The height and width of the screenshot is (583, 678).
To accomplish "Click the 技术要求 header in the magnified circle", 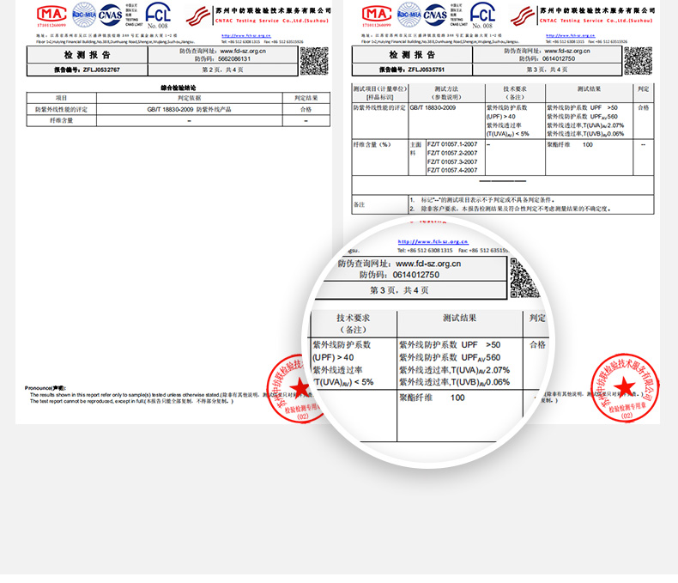I will 354,318.
